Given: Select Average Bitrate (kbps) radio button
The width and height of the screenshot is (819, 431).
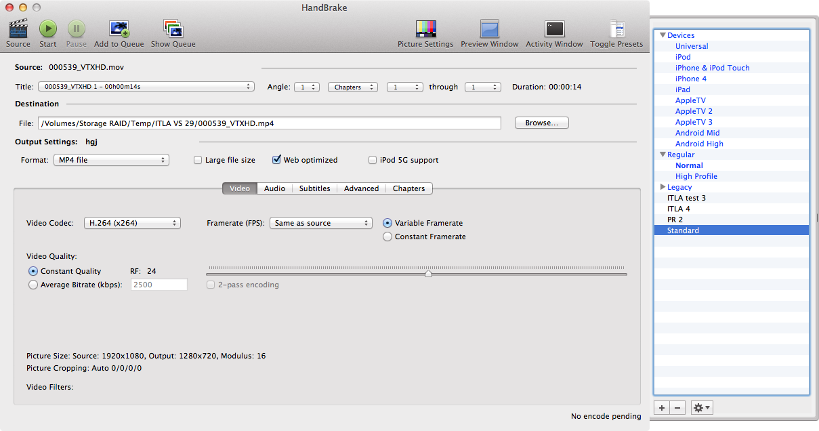Looking at the screenshot, I should click(33, 285).
